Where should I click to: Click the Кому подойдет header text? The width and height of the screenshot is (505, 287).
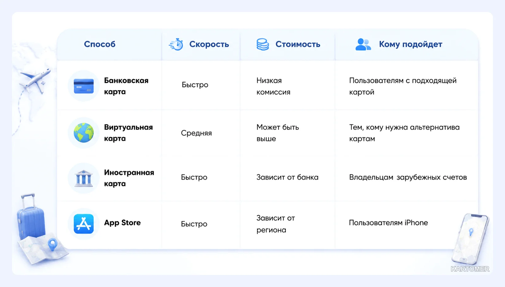411,44
